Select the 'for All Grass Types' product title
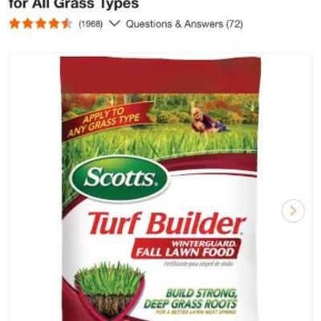321x321 pixels. pyautogui.click(x=74, y=4)
